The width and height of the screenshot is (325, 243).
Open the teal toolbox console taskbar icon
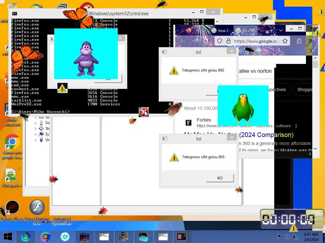pyautogui.click(x=143, y=237)
